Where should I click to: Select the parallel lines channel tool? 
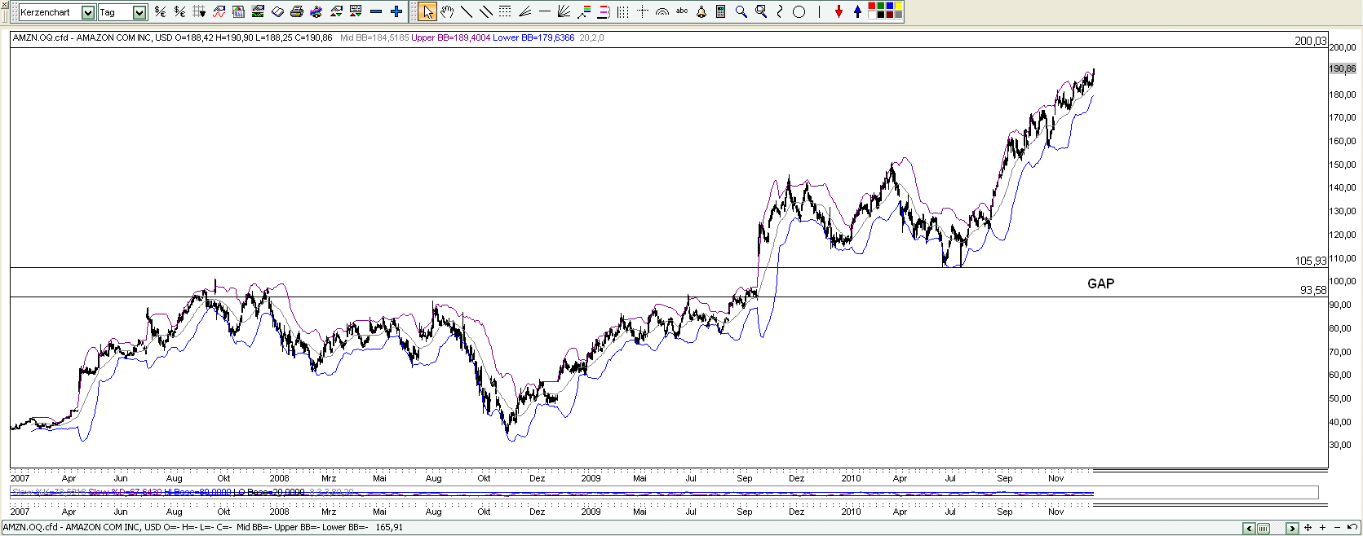pos(486,11)
